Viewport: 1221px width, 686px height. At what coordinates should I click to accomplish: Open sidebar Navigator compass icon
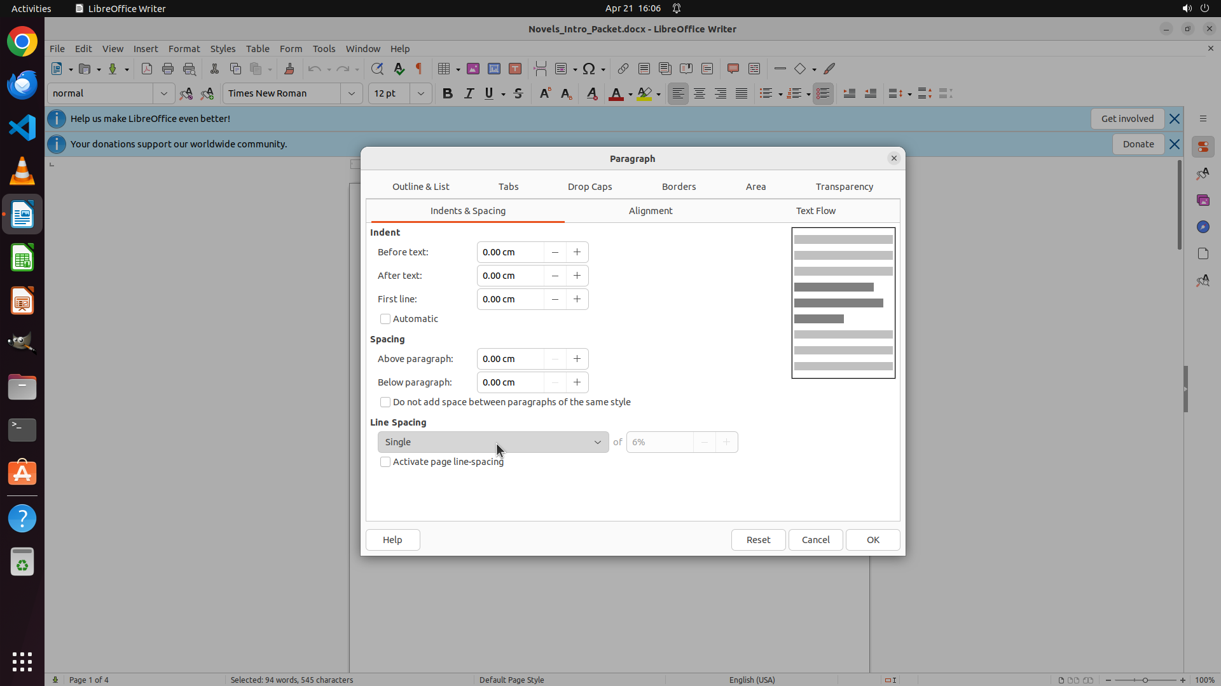[x=1203, y=227]
